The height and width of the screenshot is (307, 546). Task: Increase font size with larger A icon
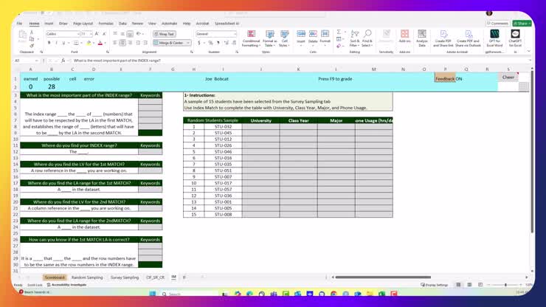(97, 34)
